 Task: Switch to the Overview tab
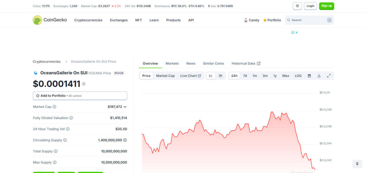150,64
